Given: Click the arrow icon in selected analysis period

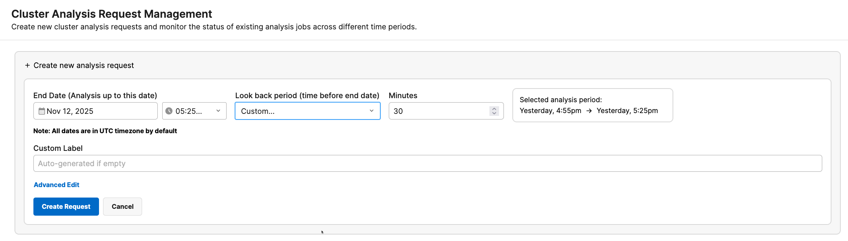Looking at the screenshot, I should [x=589, y=111].
